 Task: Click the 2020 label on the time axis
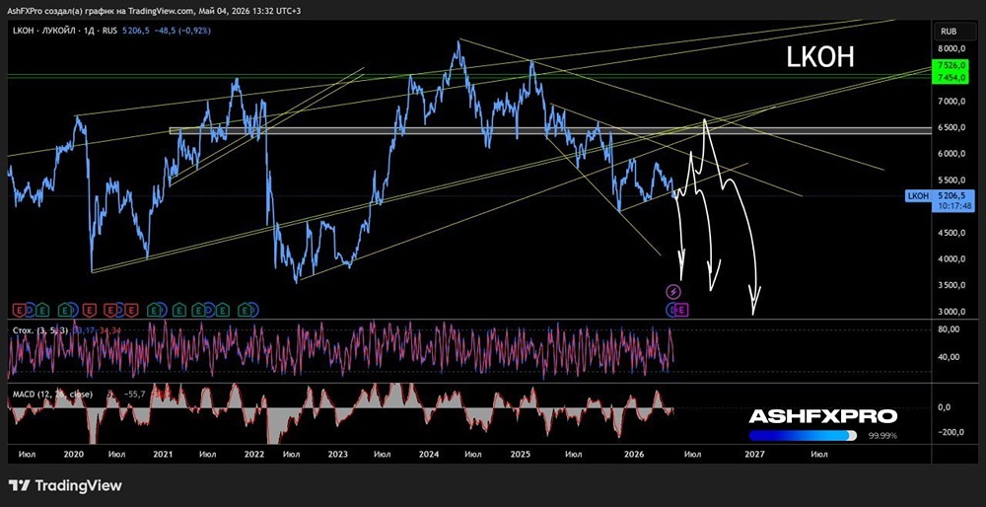74,454
